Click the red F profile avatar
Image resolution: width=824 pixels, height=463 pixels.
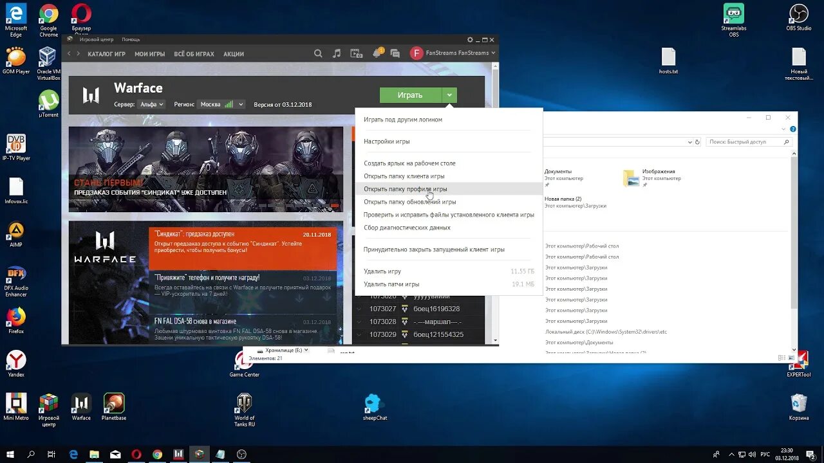tap(417, 53)
